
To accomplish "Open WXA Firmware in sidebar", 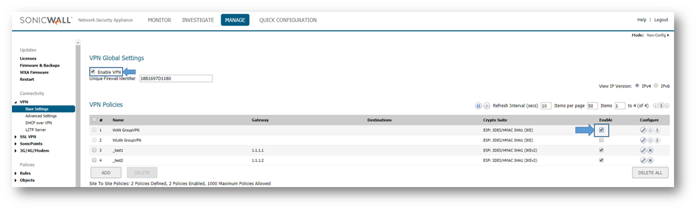I will point(34,72).
